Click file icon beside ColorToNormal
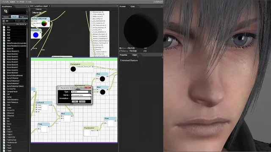This screenshot has width=271, height=152. pyautogui.click(x=4, y=102)
